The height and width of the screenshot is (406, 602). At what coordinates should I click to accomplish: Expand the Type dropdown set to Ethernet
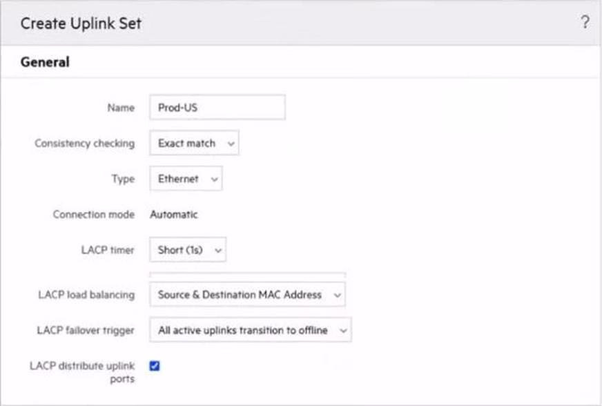186,179
